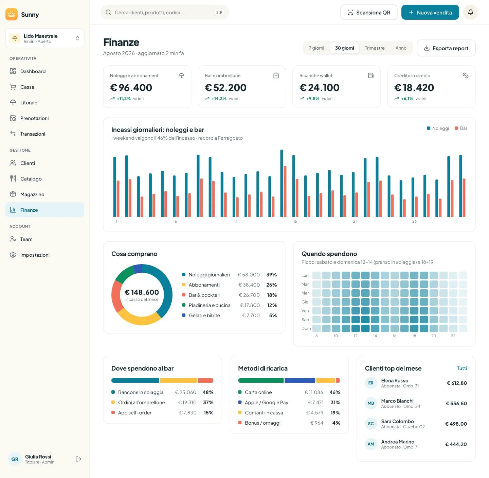Click bag icon on Bar e ombrellone card
This screenshot has height=478, width=489.
[x=276, y=75]
